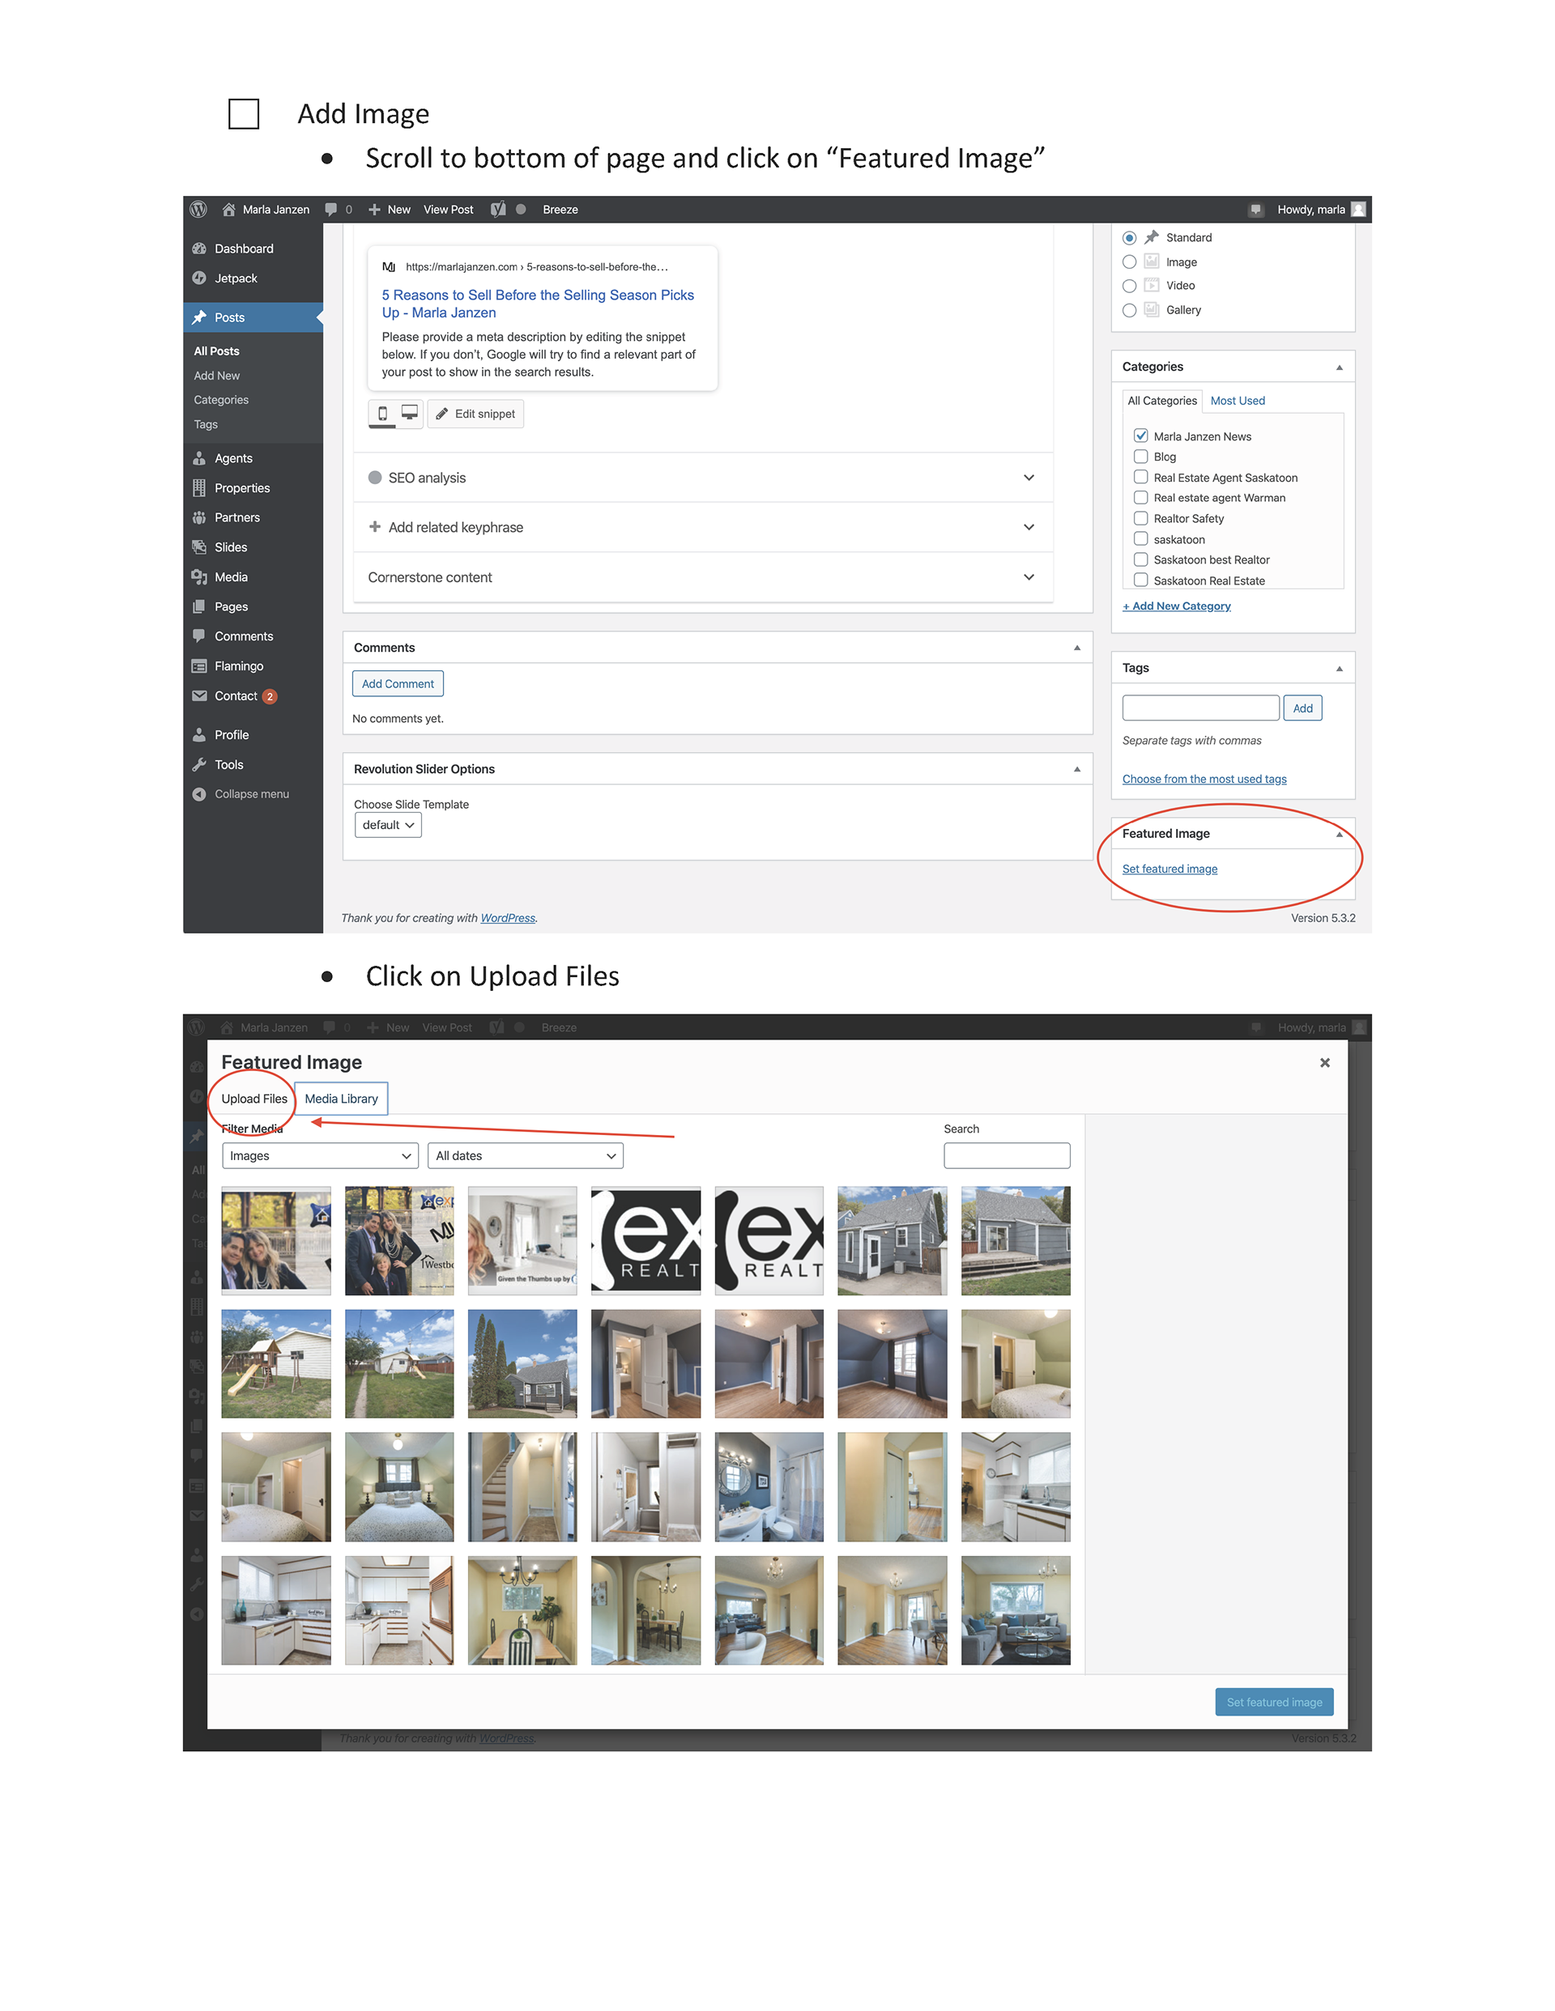Image resolution: width=1555 pixels, height=2011 pixels.
Task: Open the Media section in sidebar
Action: [230, 577]
